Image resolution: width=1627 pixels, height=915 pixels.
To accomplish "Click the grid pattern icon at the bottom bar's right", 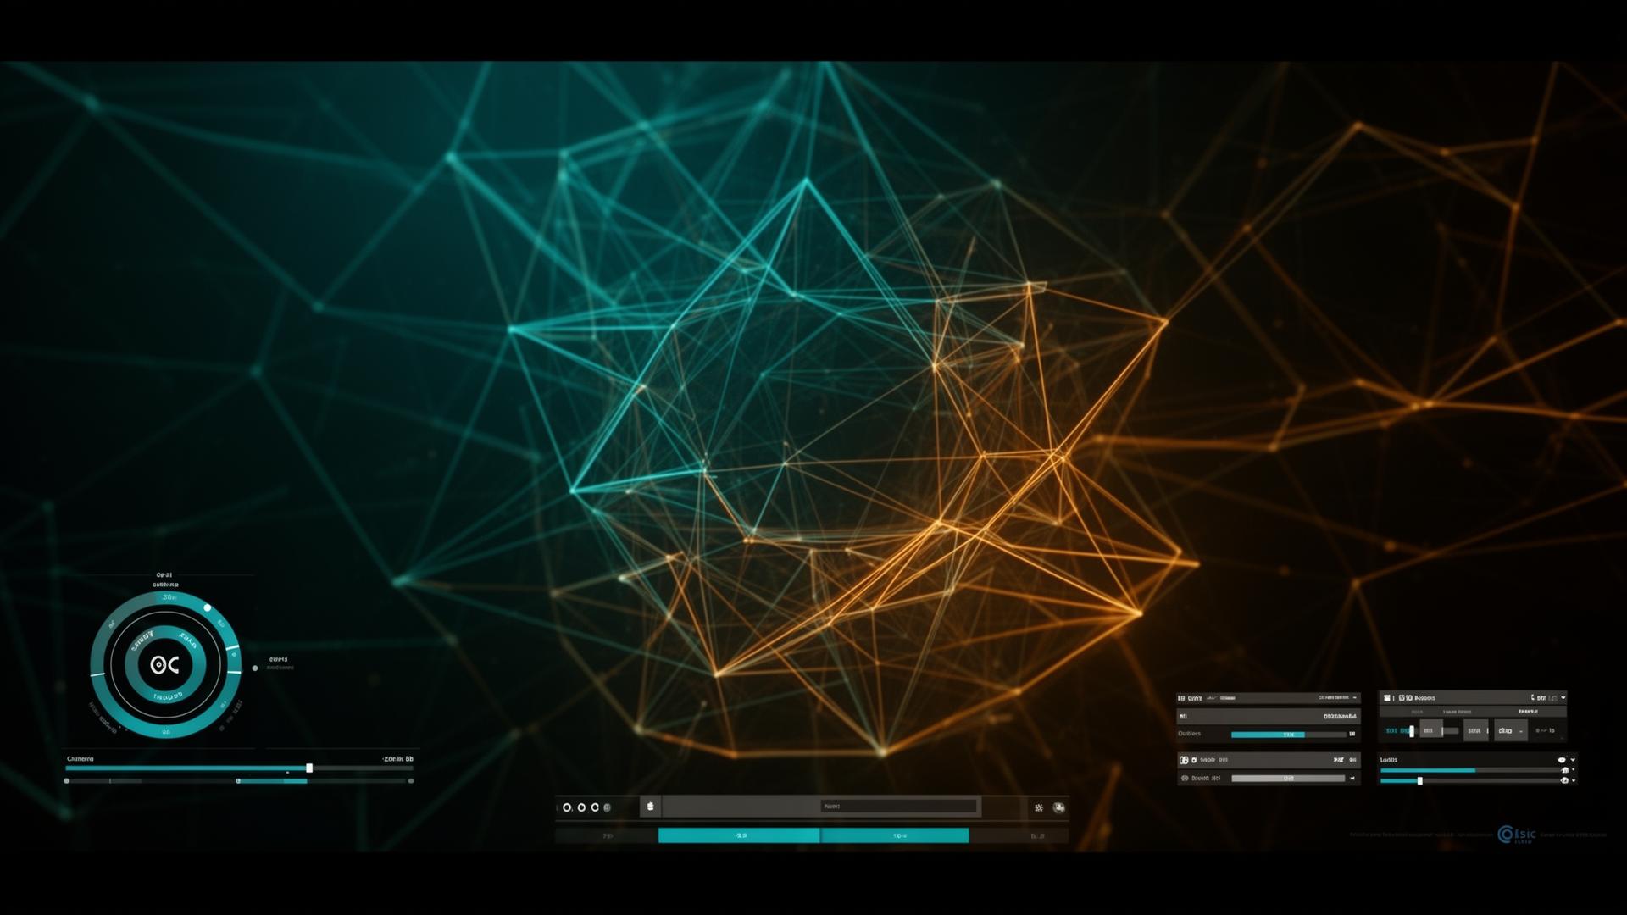I will 1039,807.
